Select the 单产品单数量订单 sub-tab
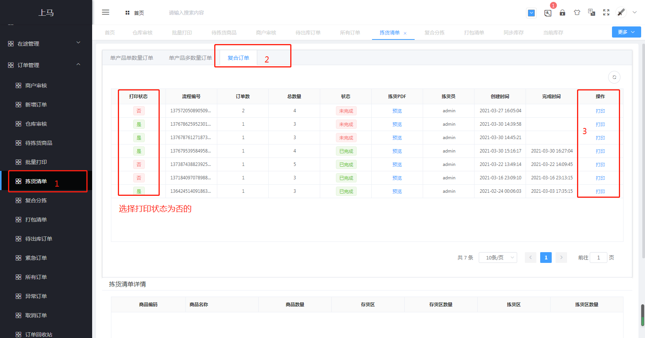Image resolution: width=645 pixels, height=338 pixels. [132, 58]
